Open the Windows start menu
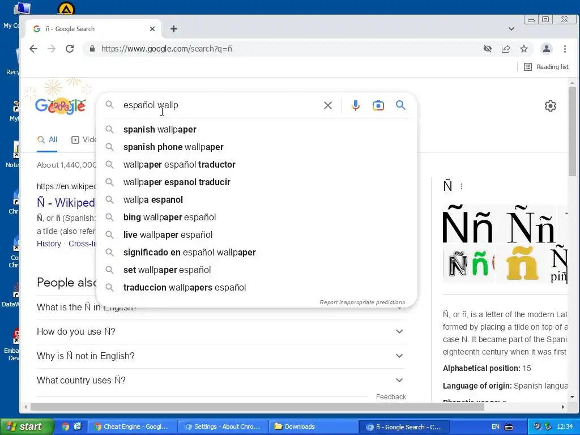The height and width of the screenshot is (435, 580). 27,427
